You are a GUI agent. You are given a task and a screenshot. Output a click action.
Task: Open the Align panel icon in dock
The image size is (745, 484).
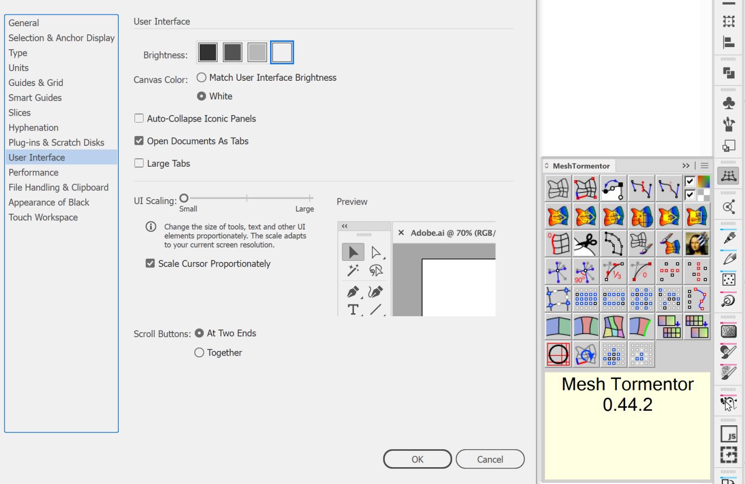(729, 42)
